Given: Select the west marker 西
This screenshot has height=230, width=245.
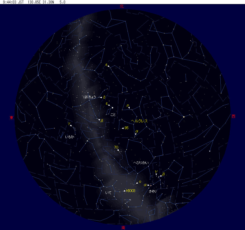Looking at the screenshot, I should click(233, 116).
